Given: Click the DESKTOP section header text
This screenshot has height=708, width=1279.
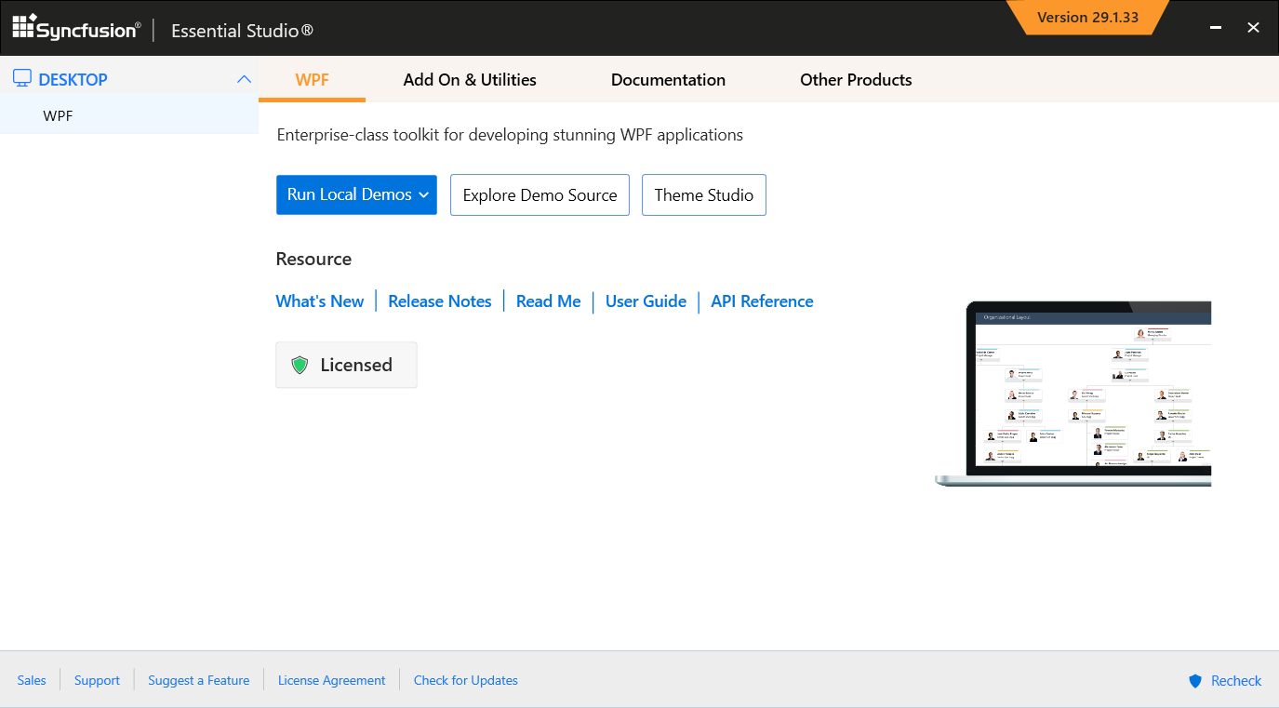Looking at the screenshot, I should point(73,80).
